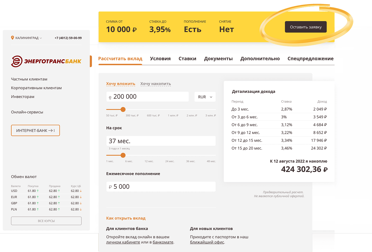The height and width of the screenshot is (252, 372).
Task: Open the "Спецпредложение" tab
Action: click(x=310, y=59)
